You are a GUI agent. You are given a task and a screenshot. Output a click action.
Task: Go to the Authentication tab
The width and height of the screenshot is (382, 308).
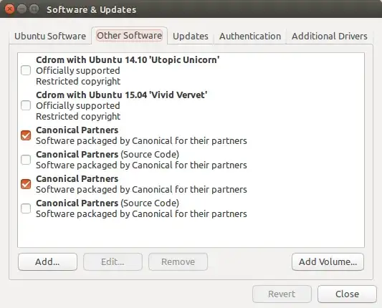tap(250, 36)
